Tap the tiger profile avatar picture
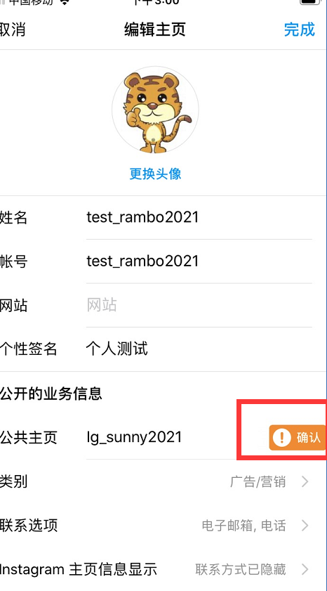327x591 pixels. [155, 110]
